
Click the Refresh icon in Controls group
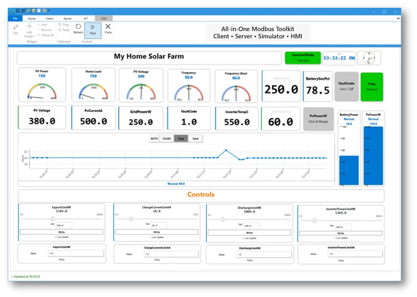pos(78,27)
